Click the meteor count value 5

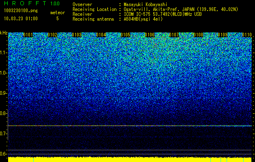[x=58, y=19]
